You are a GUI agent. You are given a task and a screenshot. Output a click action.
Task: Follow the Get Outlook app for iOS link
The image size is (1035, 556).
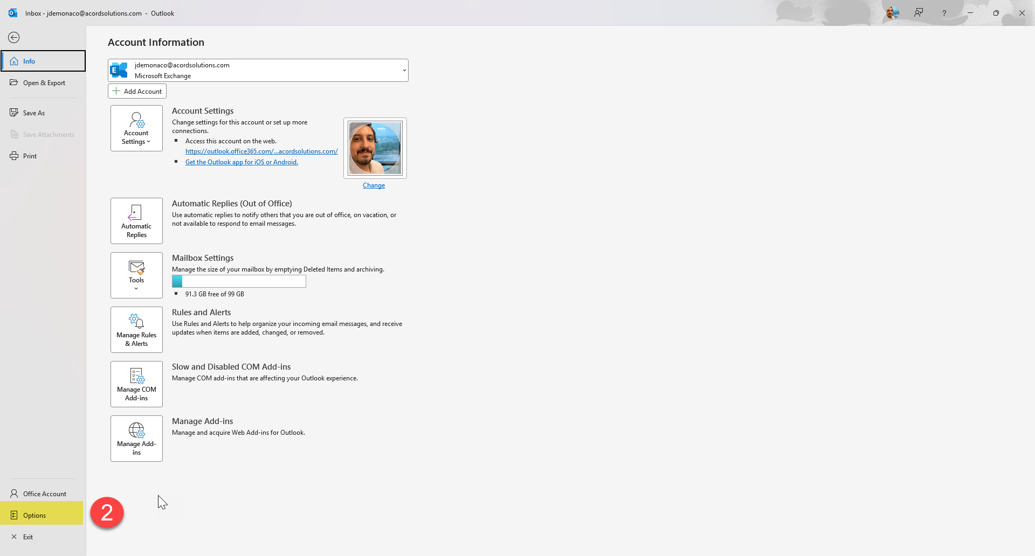(241, 162)
